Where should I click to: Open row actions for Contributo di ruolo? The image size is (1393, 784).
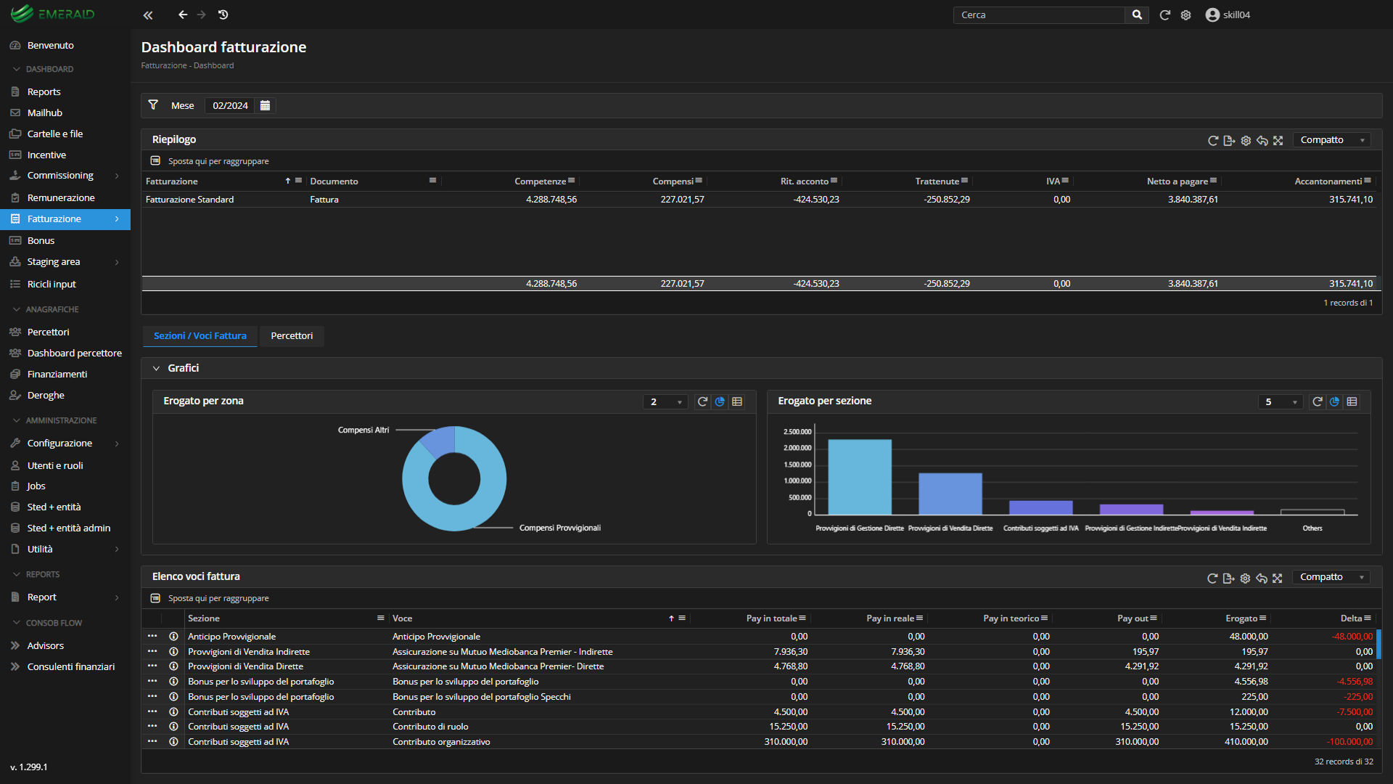[x=152, y=726]
